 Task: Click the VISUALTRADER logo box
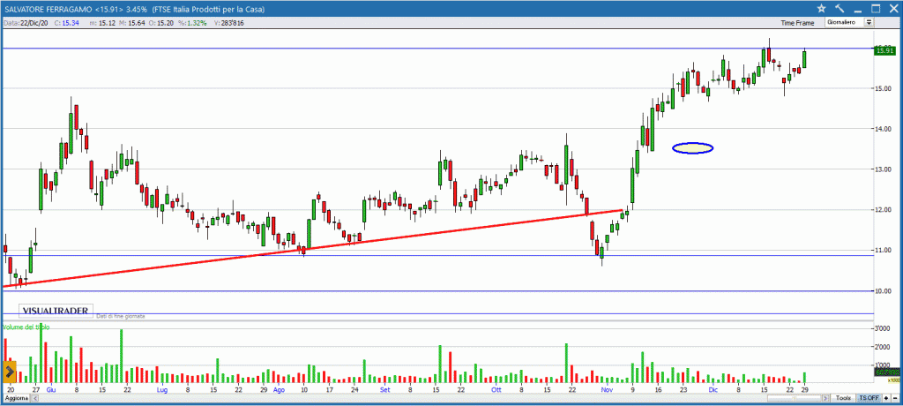(56, 311)
